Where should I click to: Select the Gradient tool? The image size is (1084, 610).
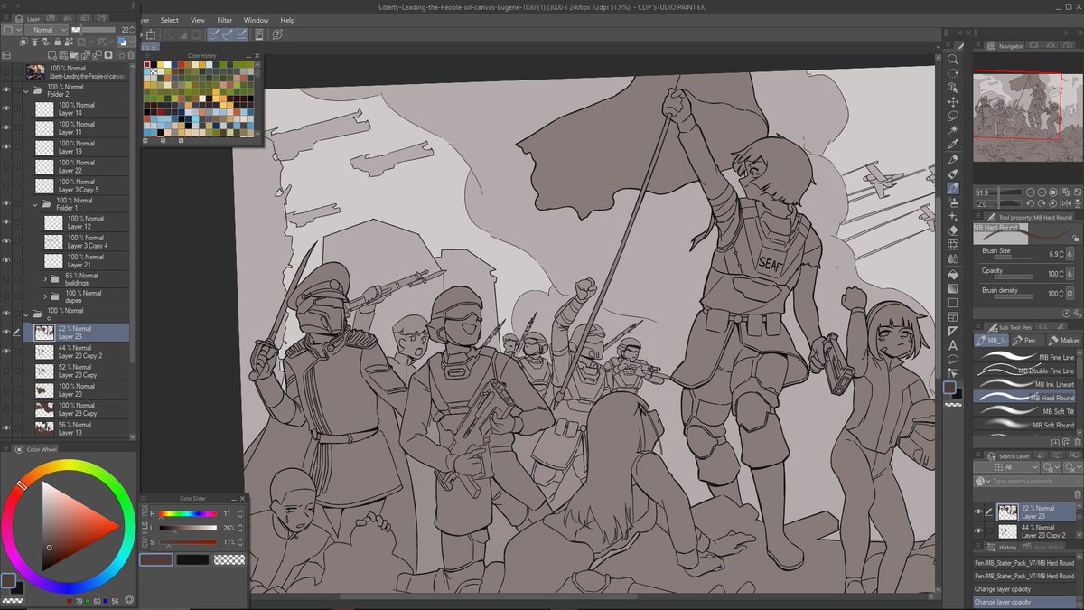[953, 288]
